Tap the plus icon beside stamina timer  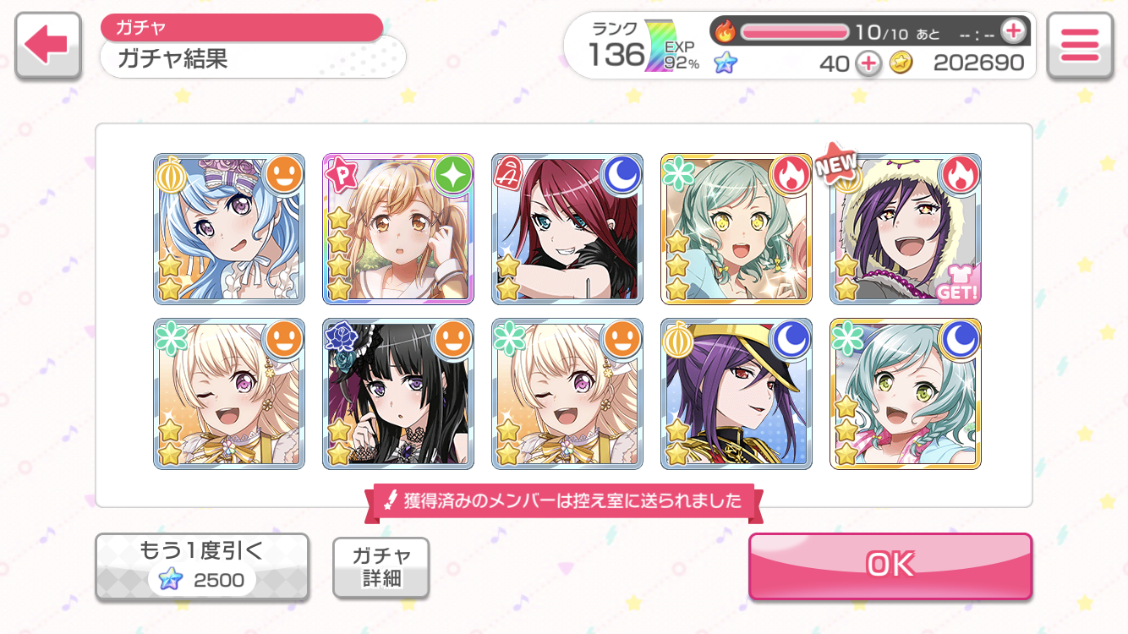click(x=1013, y=31)
